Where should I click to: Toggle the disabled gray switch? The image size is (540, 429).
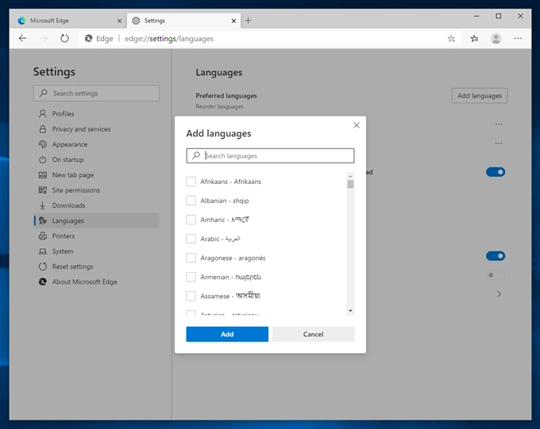tap(496, 275)
